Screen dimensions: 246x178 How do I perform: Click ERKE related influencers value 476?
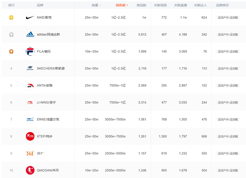[204, 119]
